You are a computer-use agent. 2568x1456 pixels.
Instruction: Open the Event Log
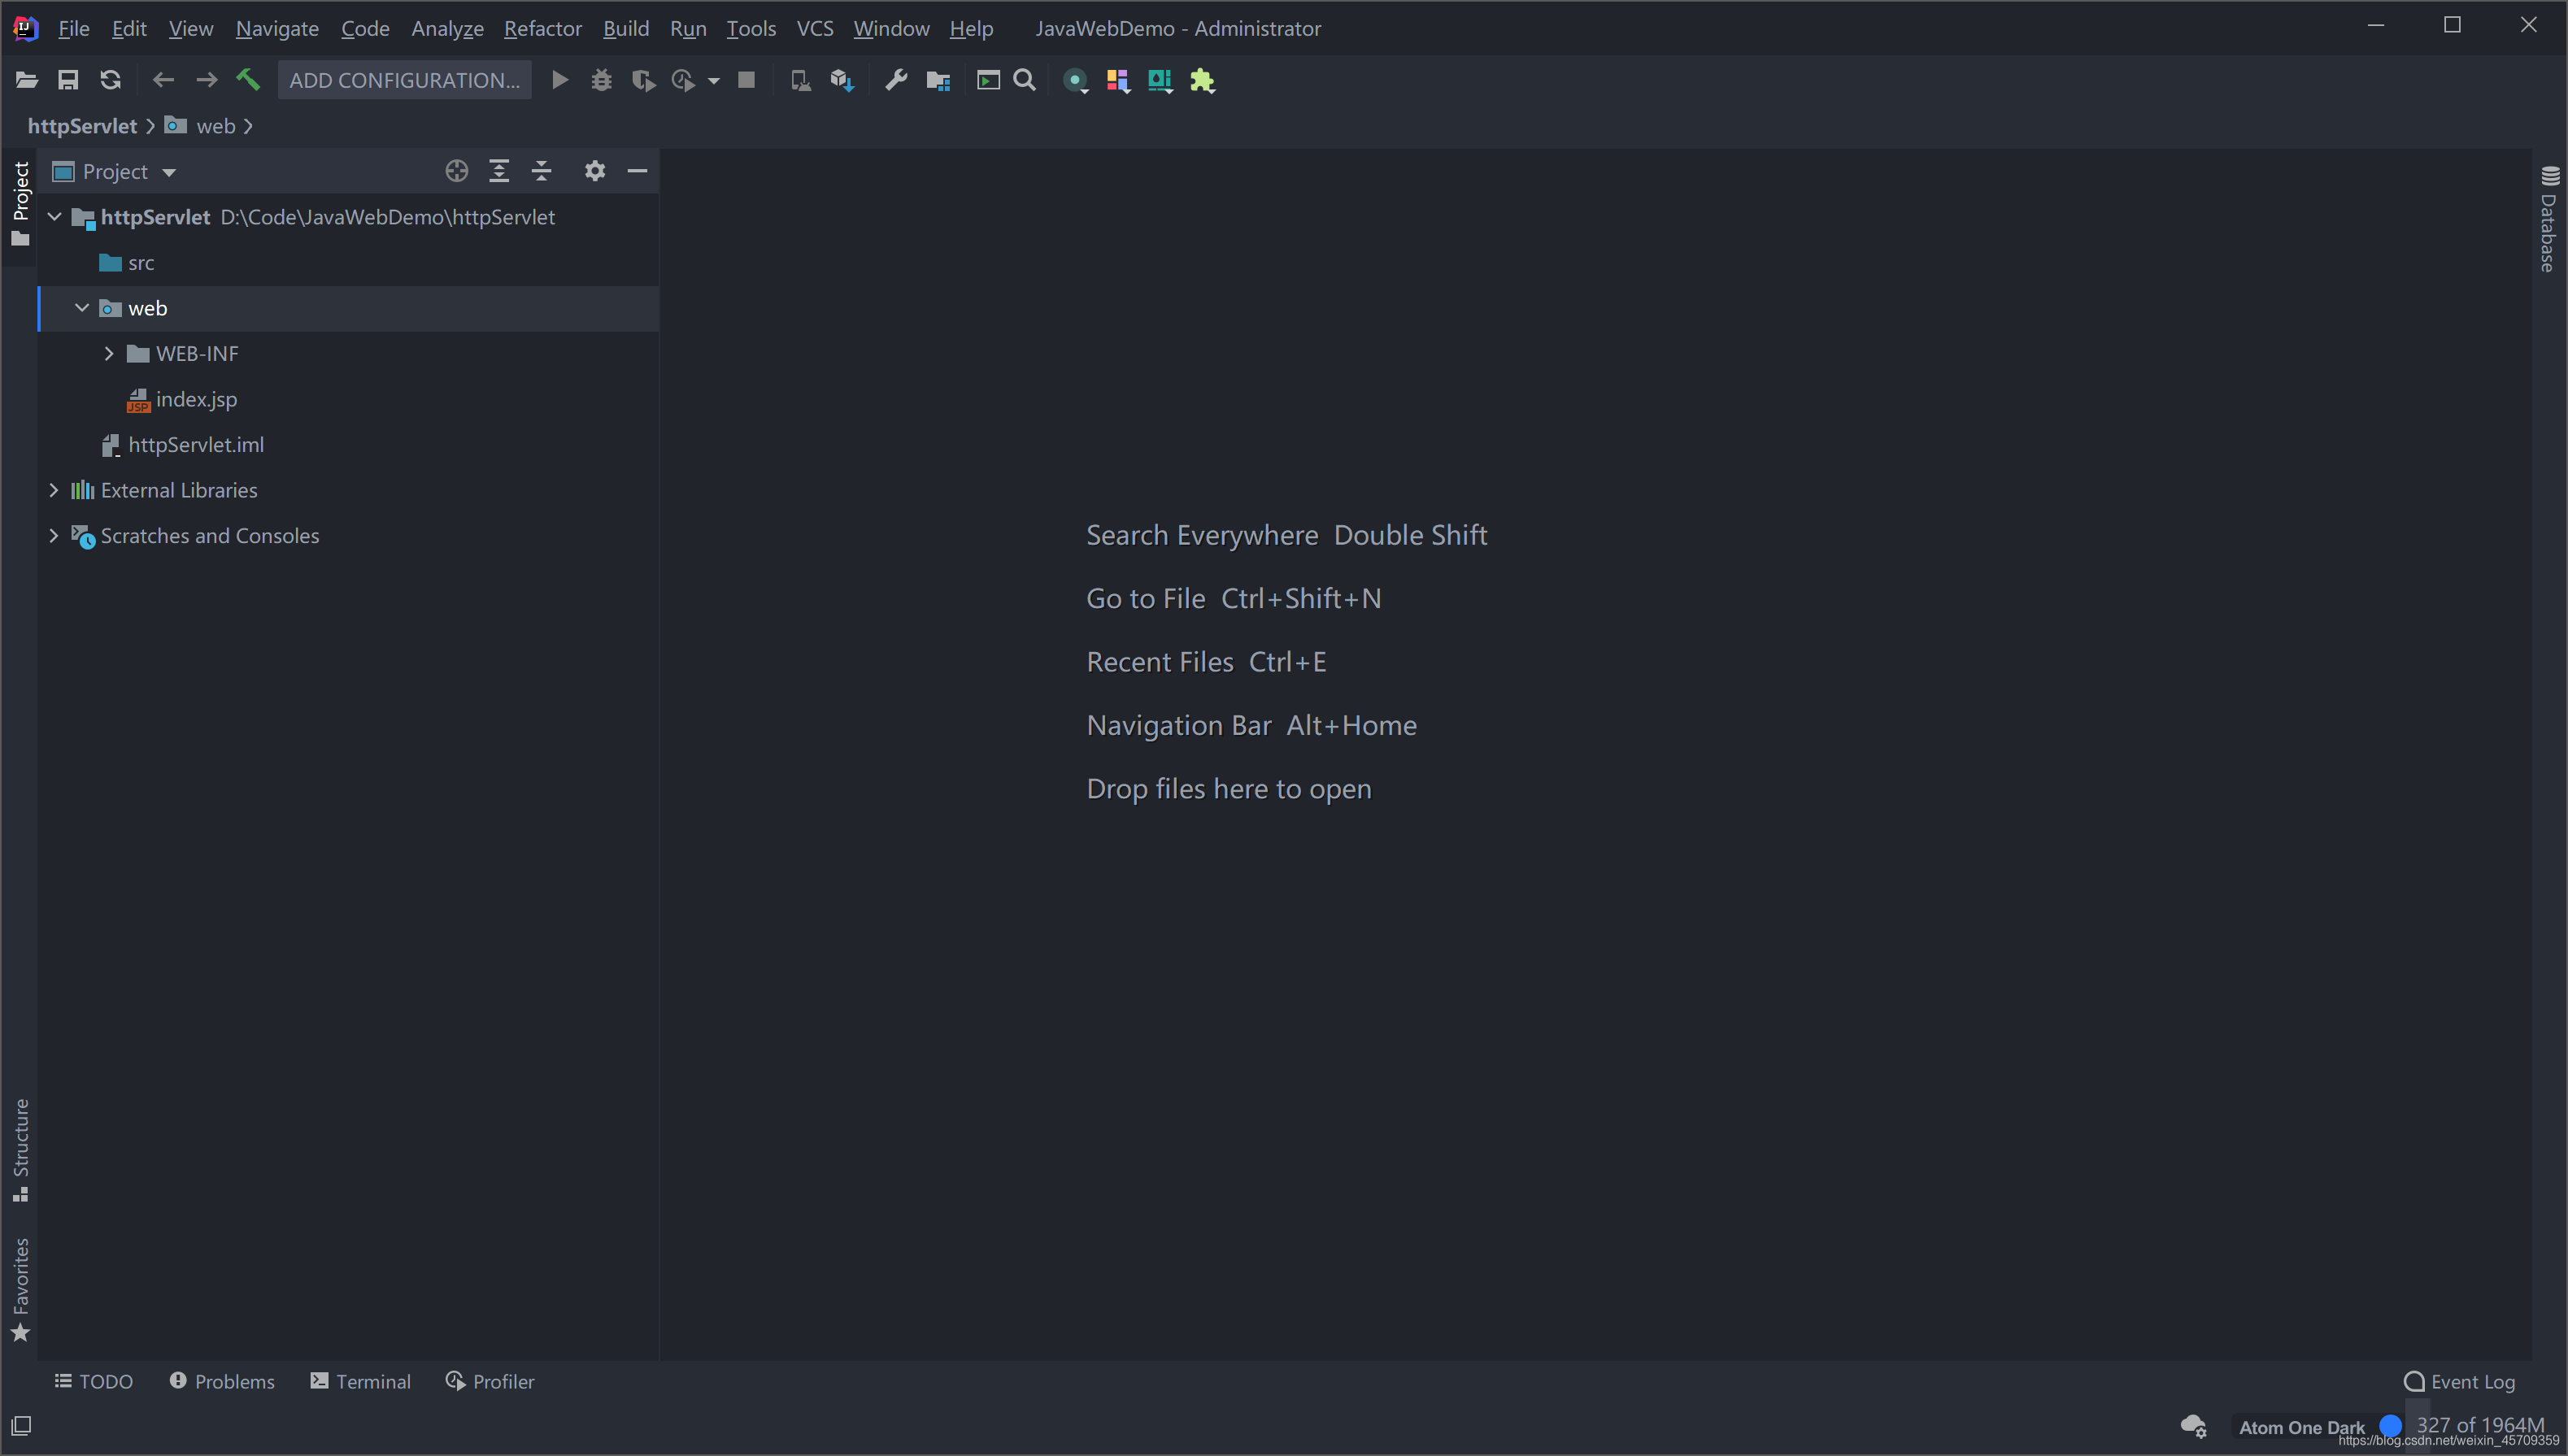coord(2460,1381)
